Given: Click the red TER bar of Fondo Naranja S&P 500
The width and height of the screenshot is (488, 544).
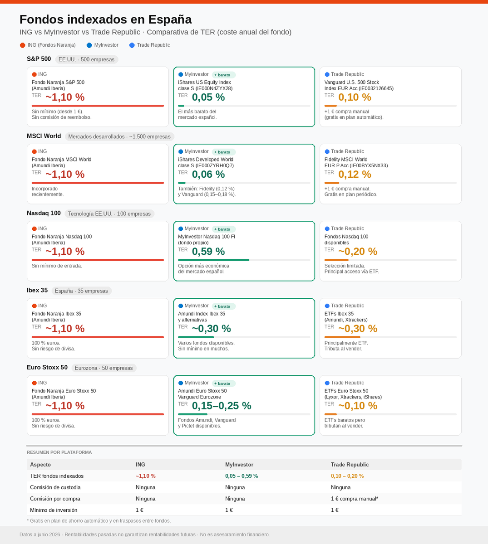Looking at the screenshot, I should click(x=98, y=106).
